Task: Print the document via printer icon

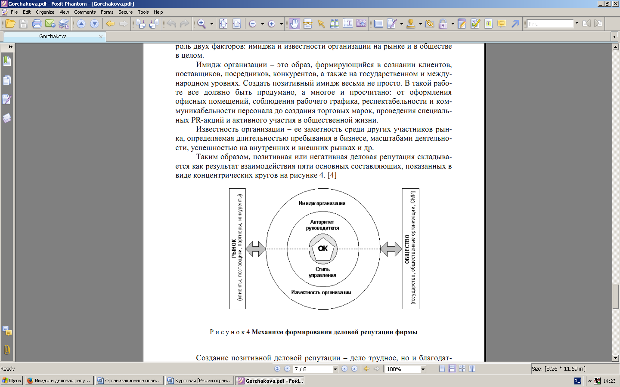Action: click(37, 24)
